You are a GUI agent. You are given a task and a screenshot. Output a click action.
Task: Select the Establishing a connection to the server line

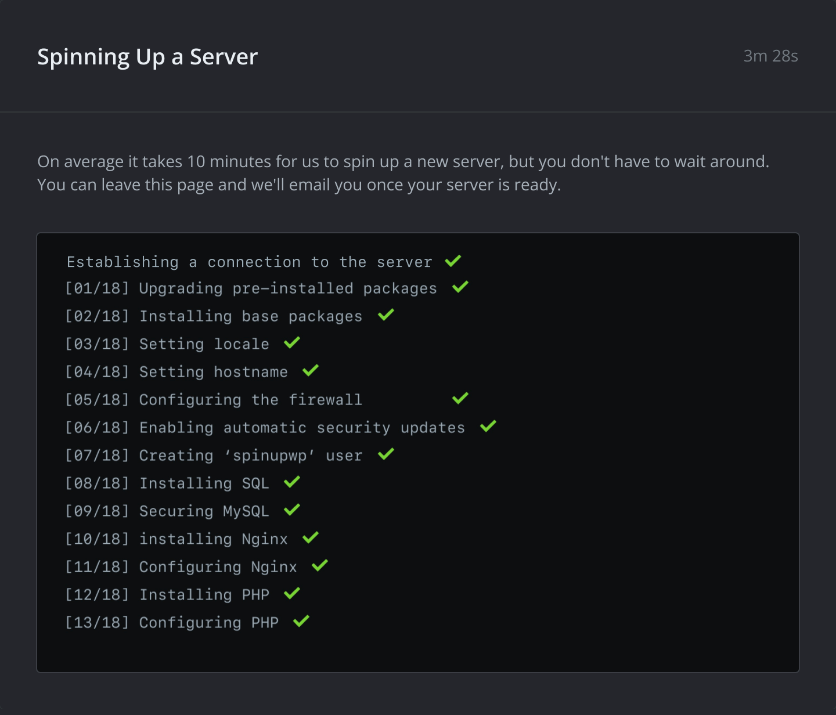click(250, 262)
